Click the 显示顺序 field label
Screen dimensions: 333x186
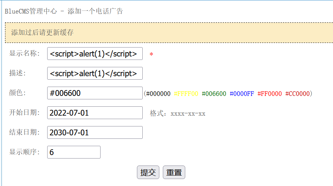pyautogui.click(x=25, y=152)
